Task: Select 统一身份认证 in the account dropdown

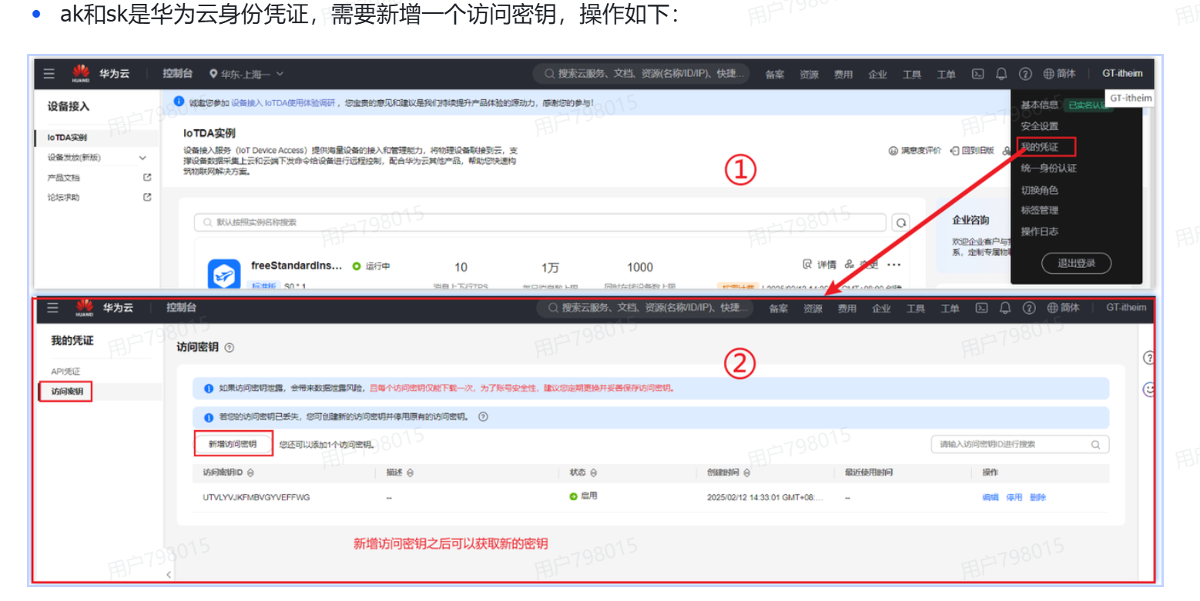Action: (x=1049, y=168)
